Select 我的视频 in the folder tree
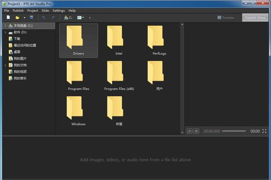 tap(18, 72)
